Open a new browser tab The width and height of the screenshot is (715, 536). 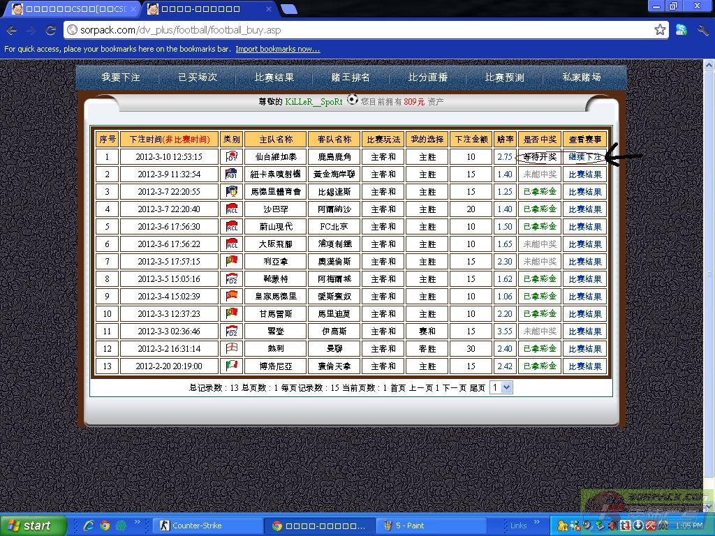[x=288, y=9]
